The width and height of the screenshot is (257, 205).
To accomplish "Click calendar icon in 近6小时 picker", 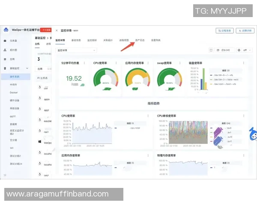I will [x=218, y=50].
